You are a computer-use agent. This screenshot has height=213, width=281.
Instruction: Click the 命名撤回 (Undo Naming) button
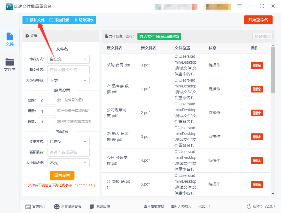[x=262, y=36]
